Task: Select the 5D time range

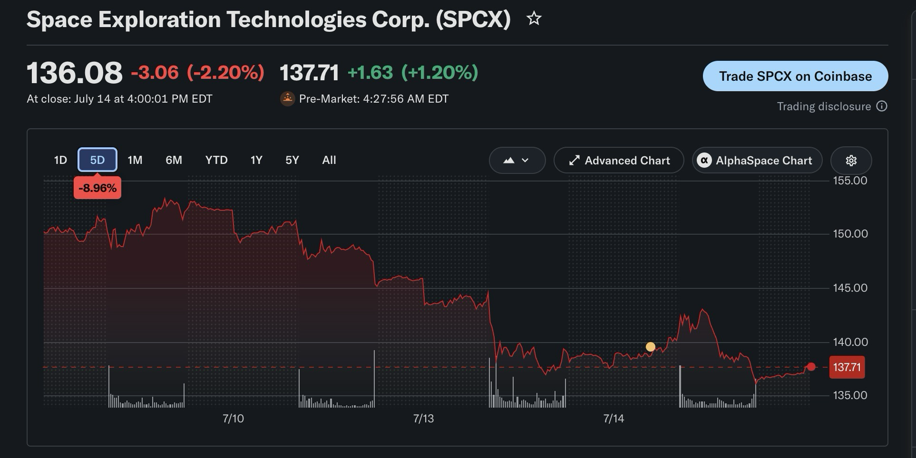Action: (97, 160)
